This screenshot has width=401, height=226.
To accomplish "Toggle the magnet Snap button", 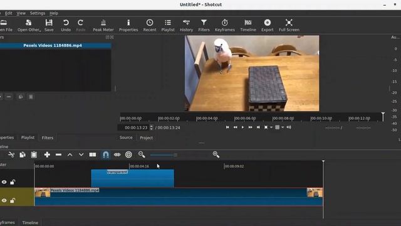I will click(x=106, y=154).
